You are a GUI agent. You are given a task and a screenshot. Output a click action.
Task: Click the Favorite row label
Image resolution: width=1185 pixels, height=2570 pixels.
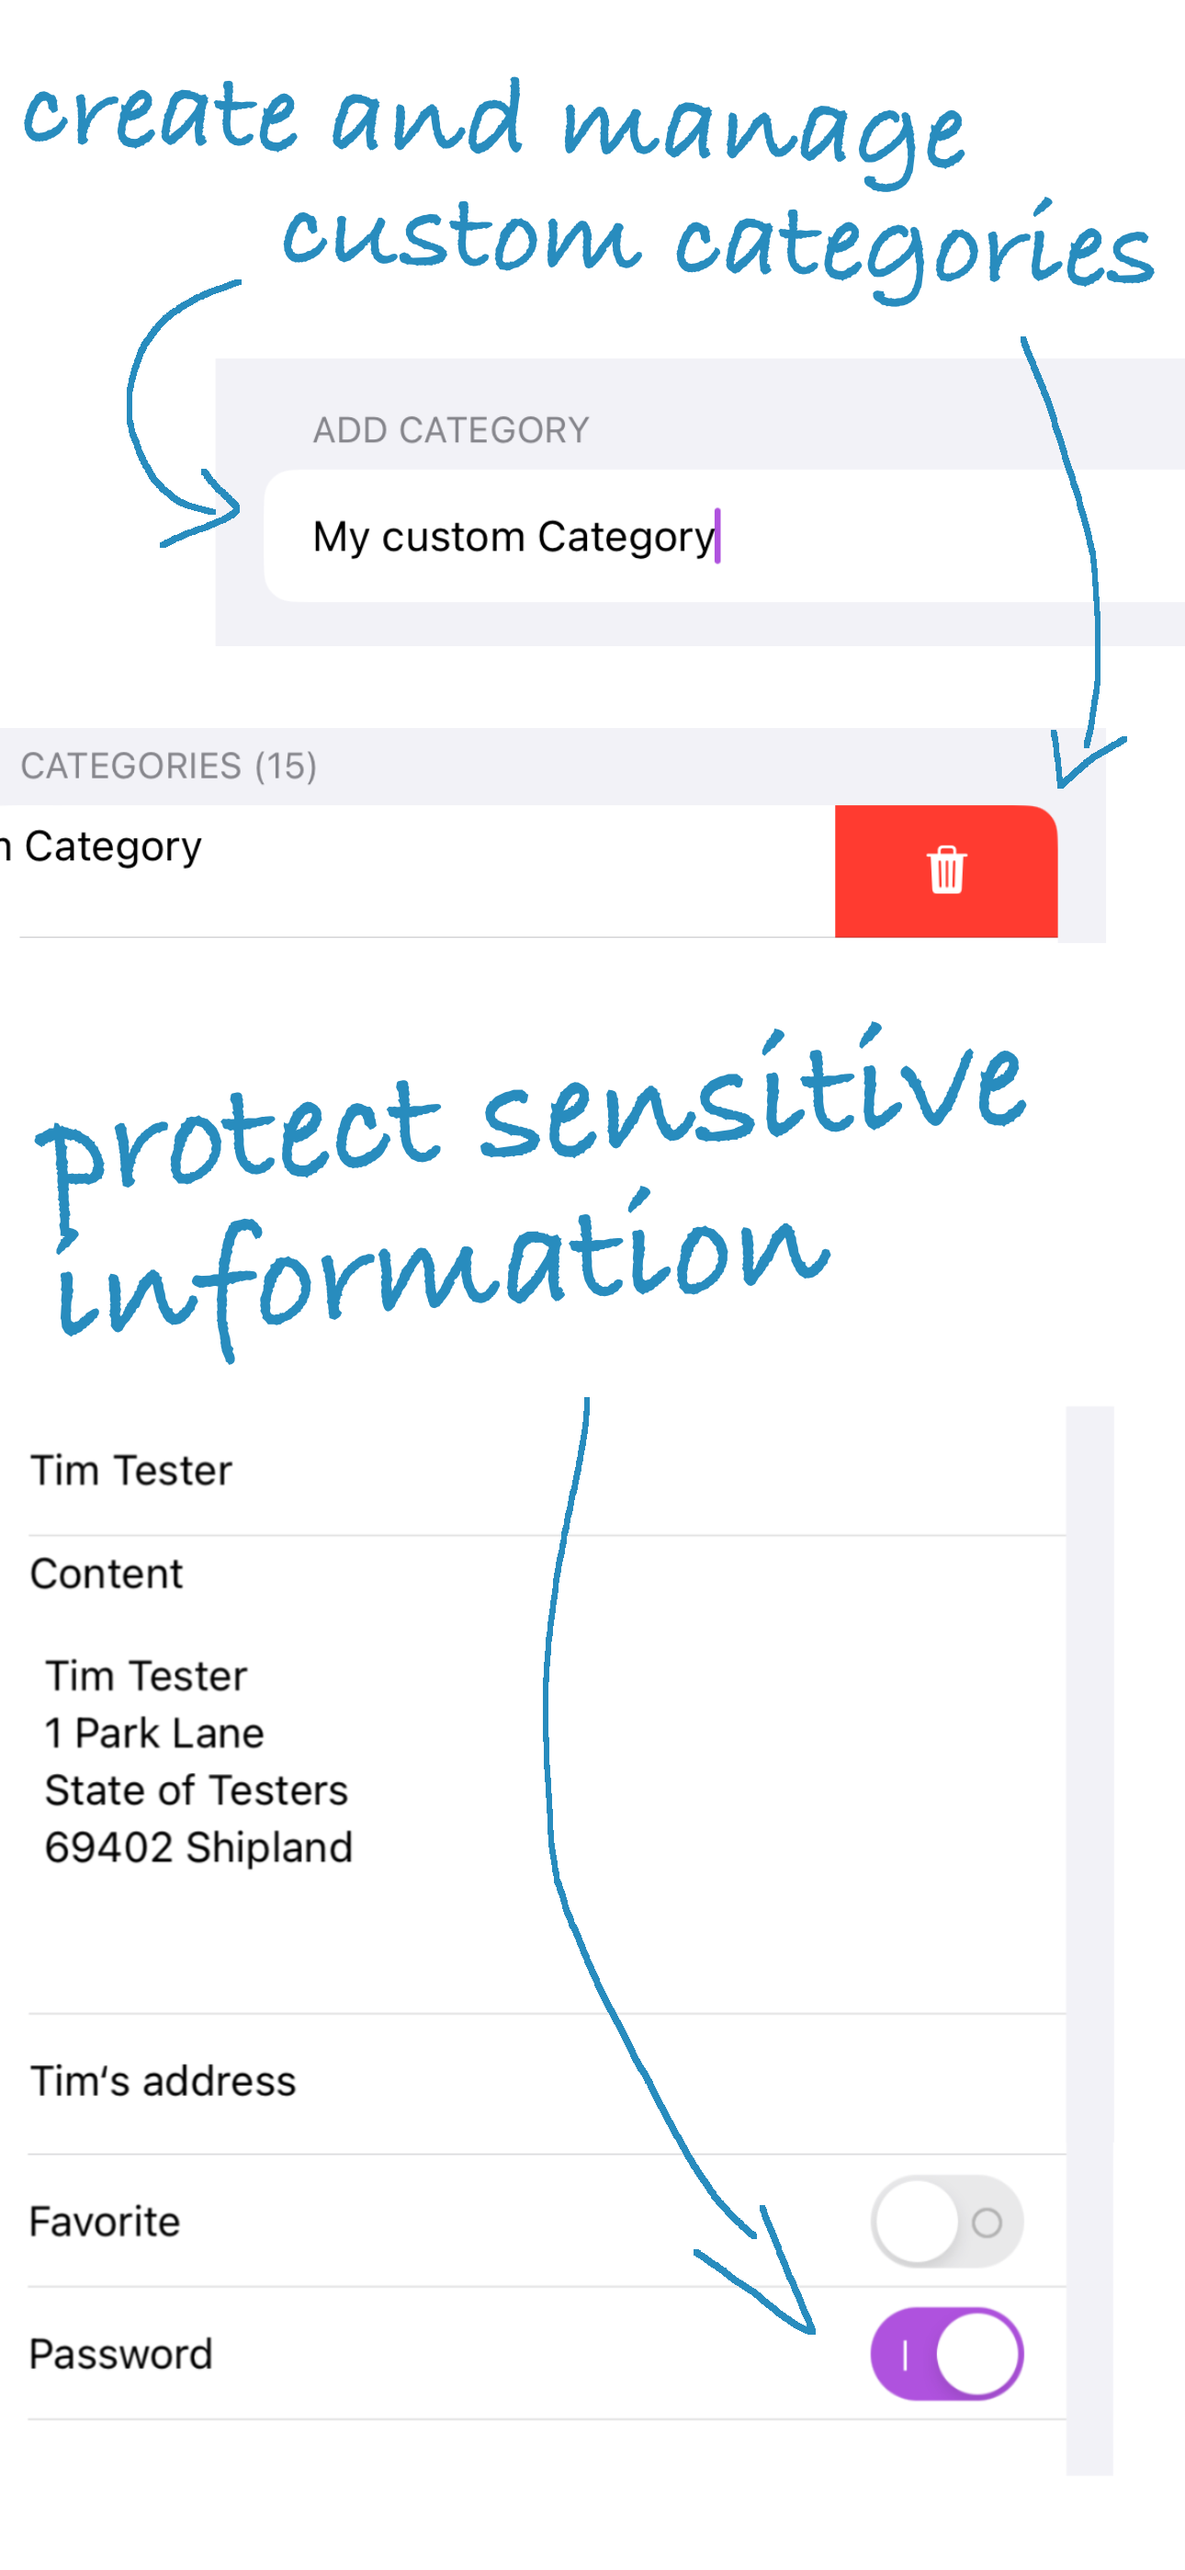tap(104, 2220)
